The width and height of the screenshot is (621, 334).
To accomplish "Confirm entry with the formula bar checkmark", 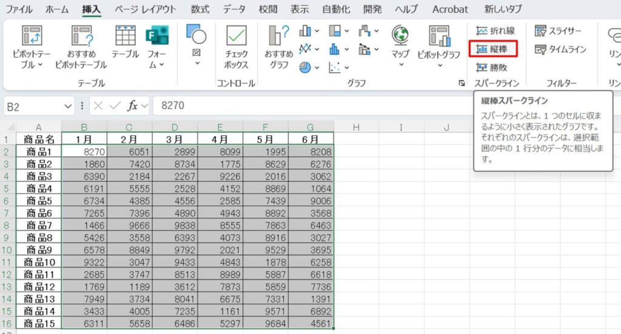I will coord(115,105).
